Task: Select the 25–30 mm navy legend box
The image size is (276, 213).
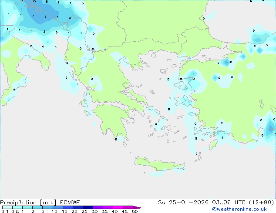Action: coord(88,207)
